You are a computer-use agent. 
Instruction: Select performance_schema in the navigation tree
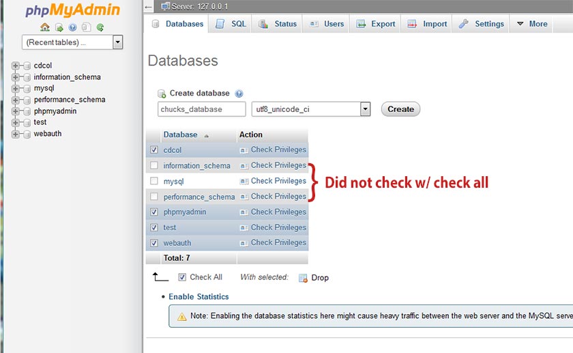pyautogui.click(x=70, y=100)
